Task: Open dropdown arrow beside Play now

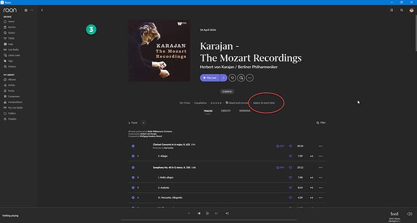Action: pyautogui.click(x=224, y=78)
